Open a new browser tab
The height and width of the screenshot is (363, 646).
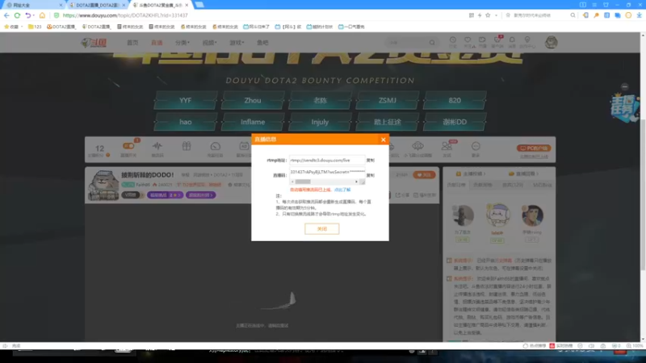199,5
